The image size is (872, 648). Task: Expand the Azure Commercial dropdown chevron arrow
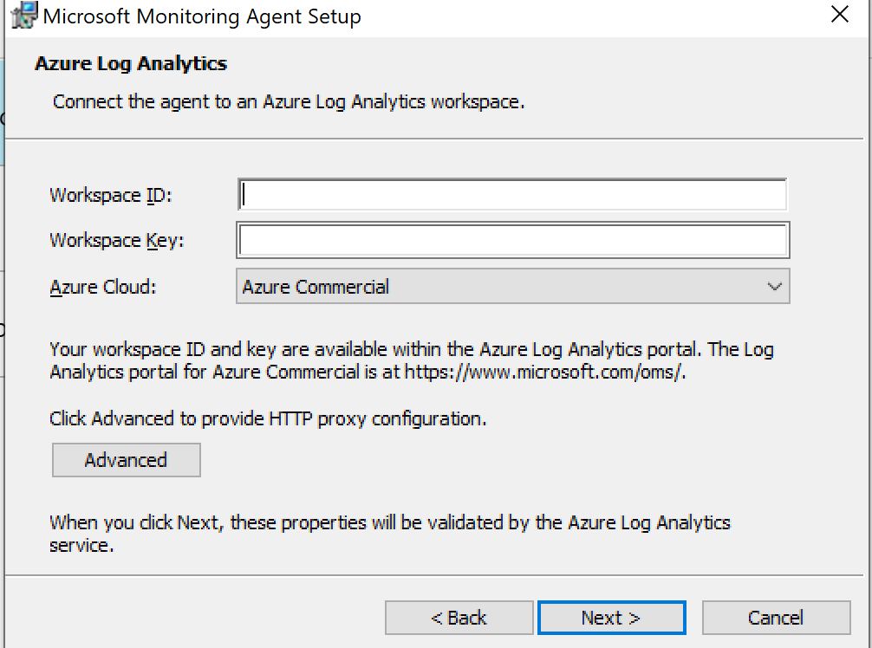[x=774, y=287]
